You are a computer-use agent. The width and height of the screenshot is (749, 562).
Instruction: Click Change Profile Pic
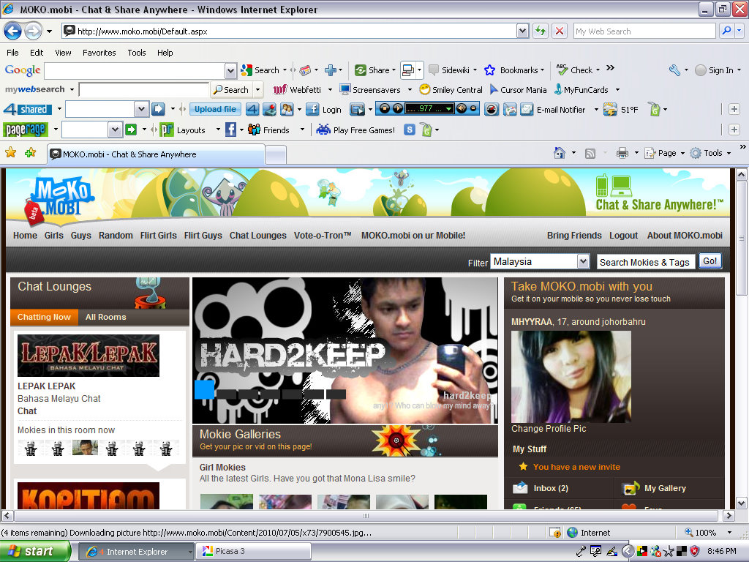click(549, 429)
